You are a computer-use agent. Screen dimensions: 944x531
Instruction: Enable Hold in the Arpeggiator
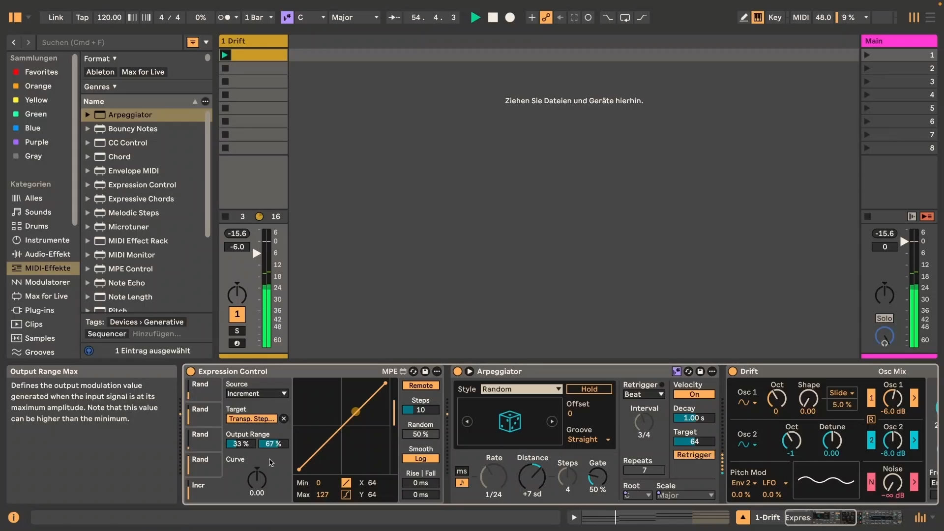pos(590,389)
